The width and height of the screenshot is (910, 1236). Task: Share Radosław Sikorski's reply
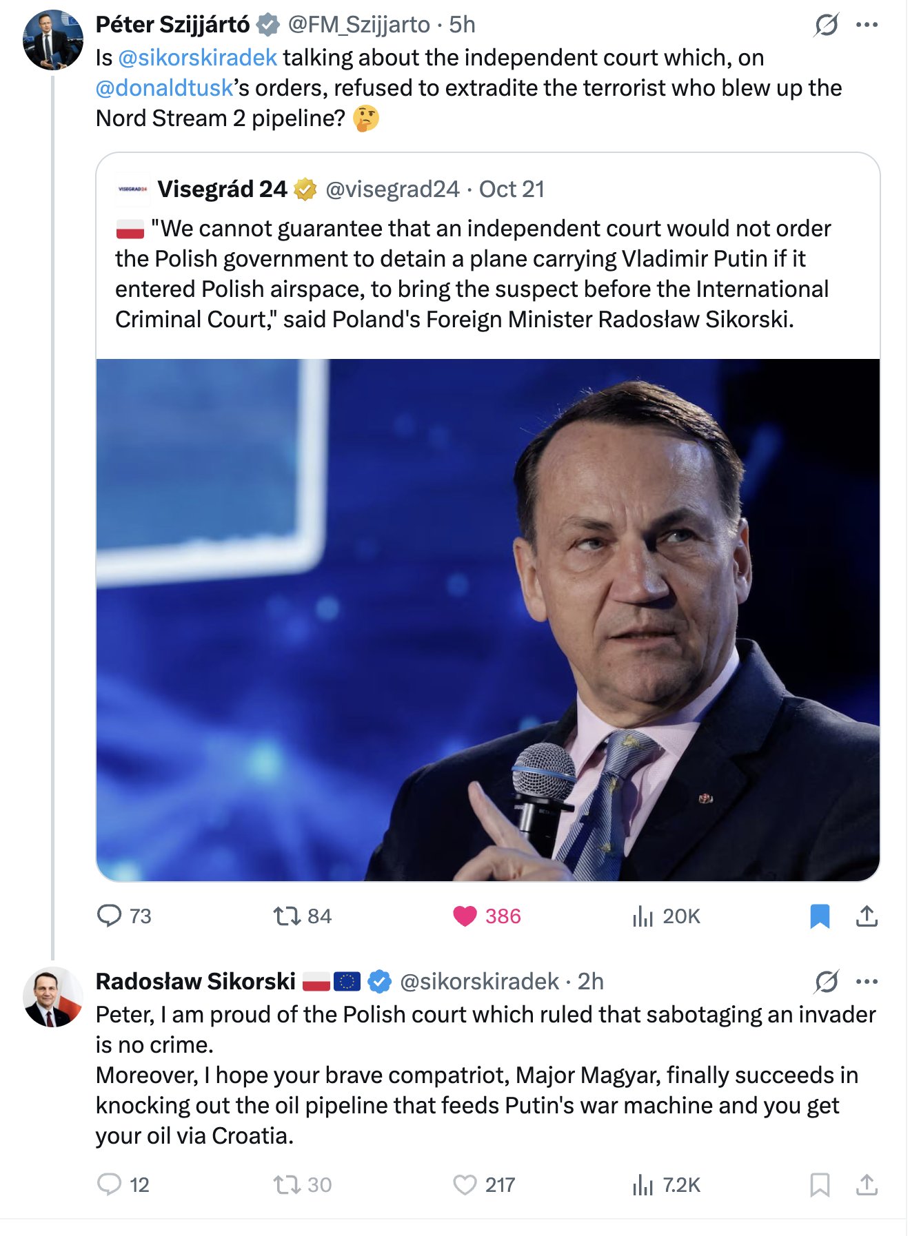click(867, 1184)
